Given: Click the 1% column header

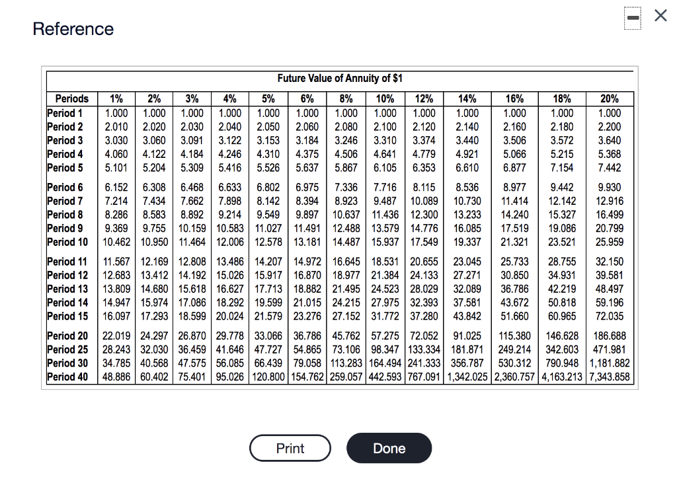Looking at the screenshot, I should pos(116,98).
